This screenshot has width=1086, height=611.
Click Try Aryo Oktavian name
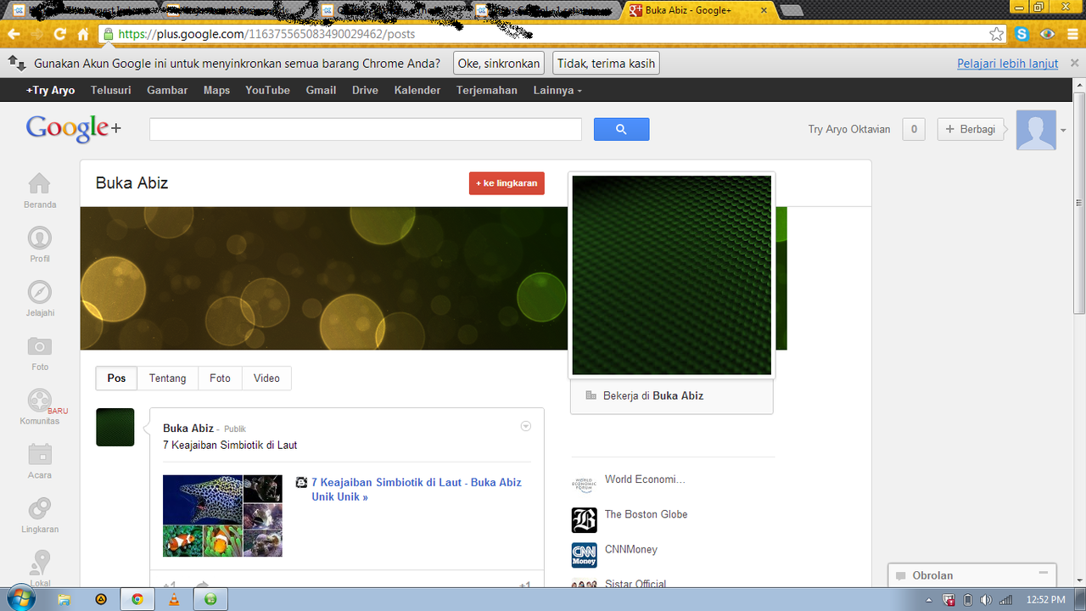pos(849,130)
